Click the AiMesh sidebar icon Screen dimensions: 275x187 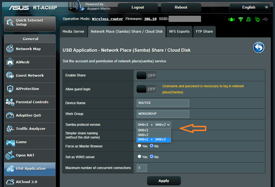[10, 62]
